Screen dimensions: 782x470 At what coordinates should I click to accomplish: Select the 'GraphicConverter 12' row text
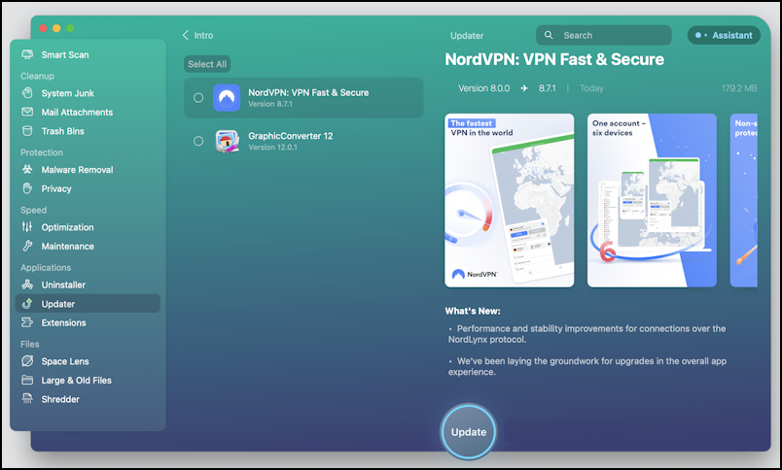point(290,135)
